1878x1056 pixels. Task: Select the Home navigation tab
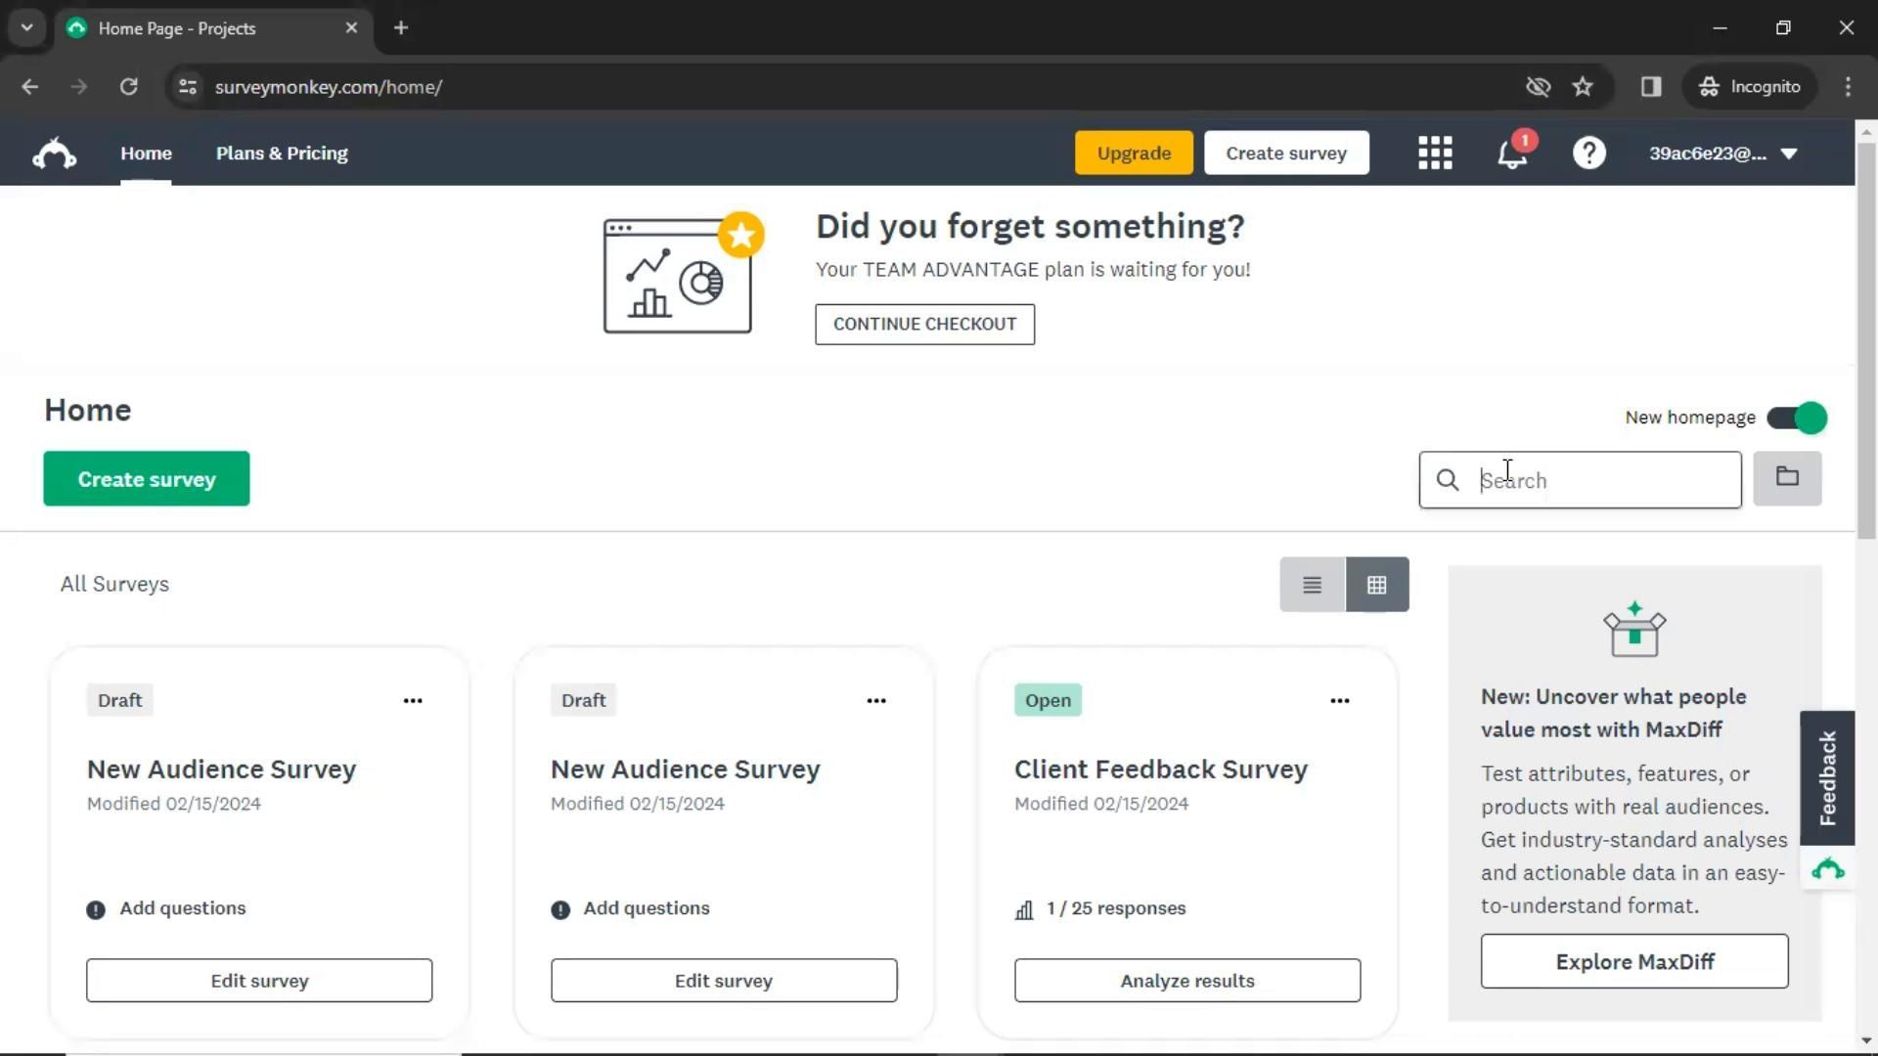[x=146, y=154]
